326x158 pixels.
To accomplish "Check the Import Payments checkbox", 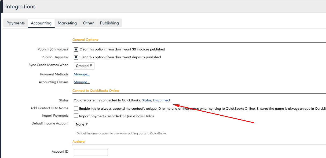I will point(76,116).
